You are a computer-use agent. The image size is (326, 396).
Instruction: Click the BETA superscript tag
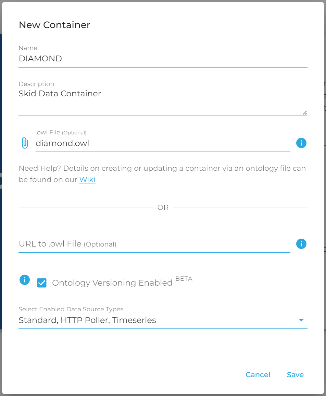point(184,279)
